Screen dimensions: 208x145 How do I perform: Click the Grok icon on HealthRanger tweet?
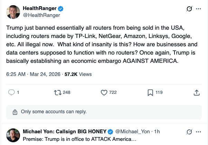(189, 9)
